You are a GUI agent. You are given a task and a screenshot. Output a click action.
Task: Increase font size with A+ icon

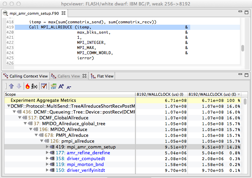pos(61,87)
